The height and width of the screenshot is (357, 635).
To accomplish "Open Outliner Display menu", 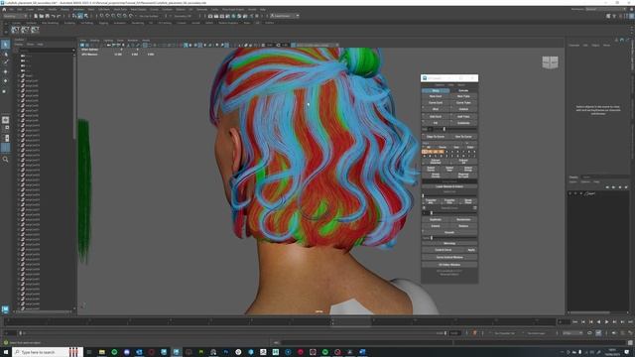I will (19, 44).
